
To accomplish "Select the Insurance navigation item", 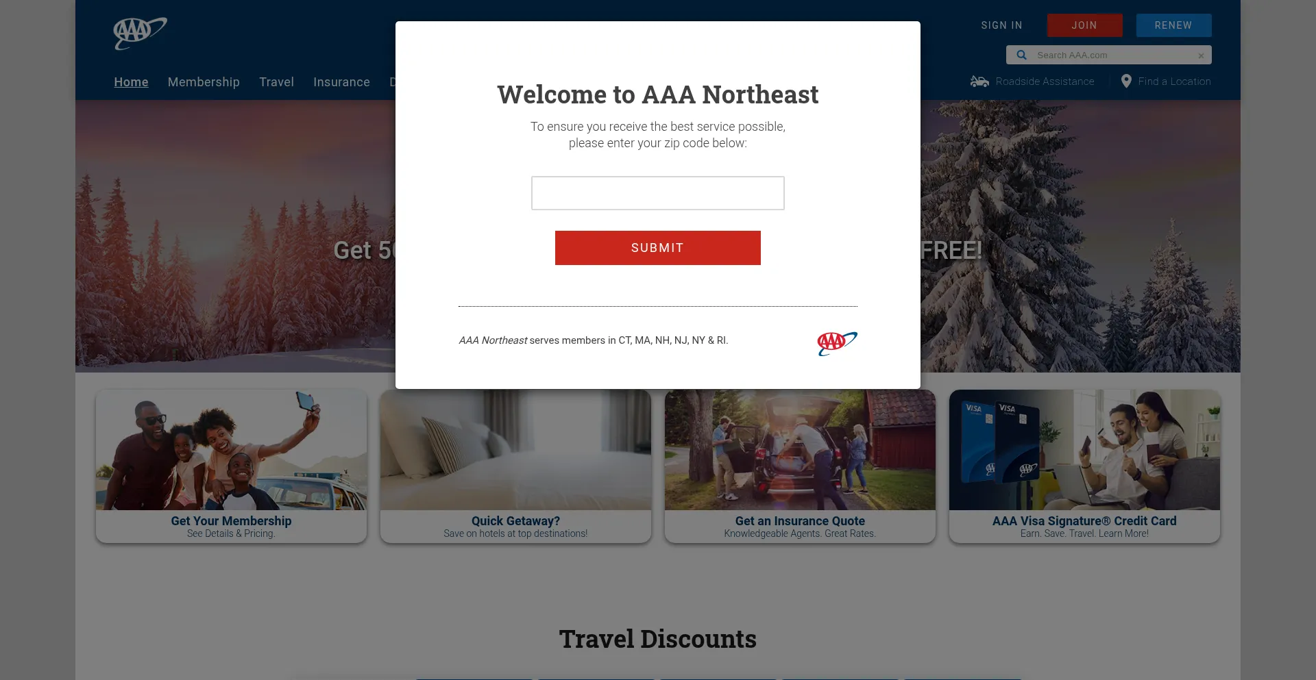I will point(341,82).
